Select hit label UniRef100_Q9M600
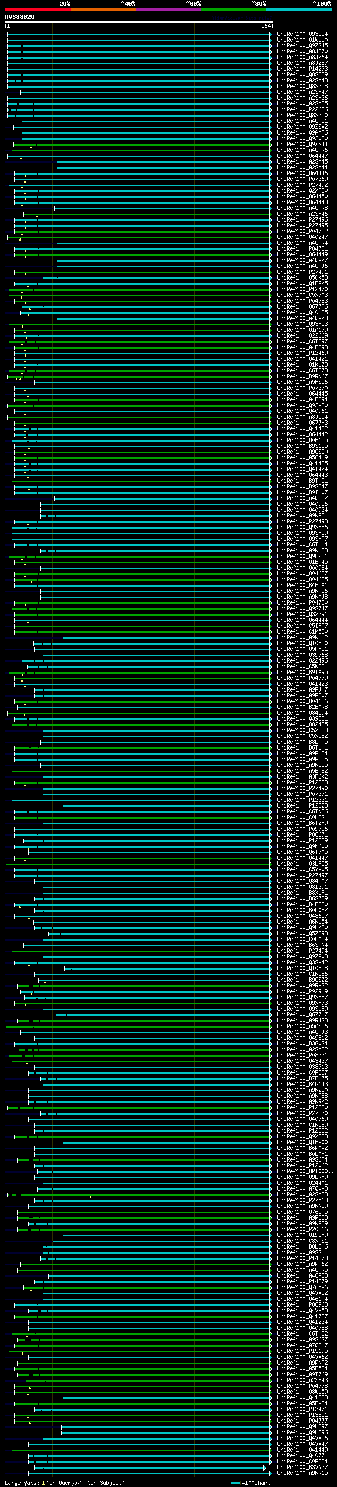The image size is (337, 1487). pyautogui.click(x=302, y=846)
